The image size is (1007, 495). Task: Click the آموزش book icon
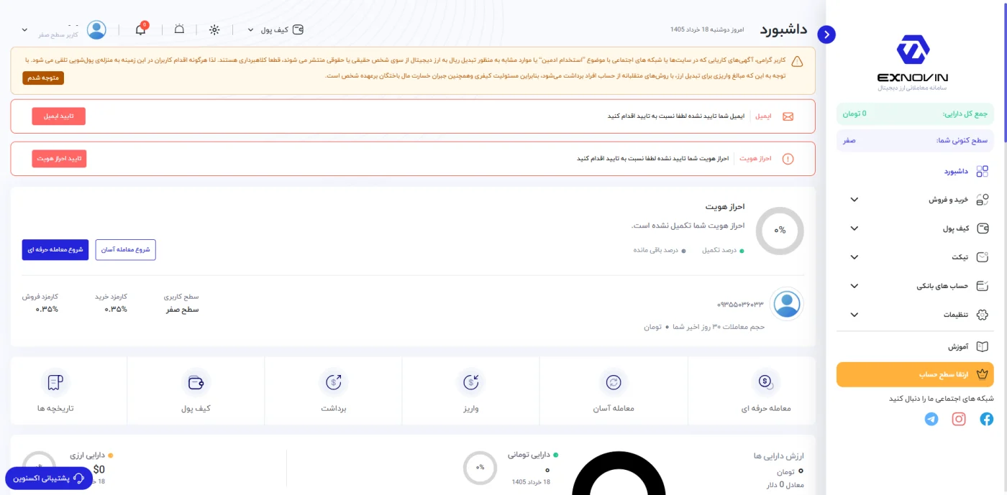click(x=982, y=346)
